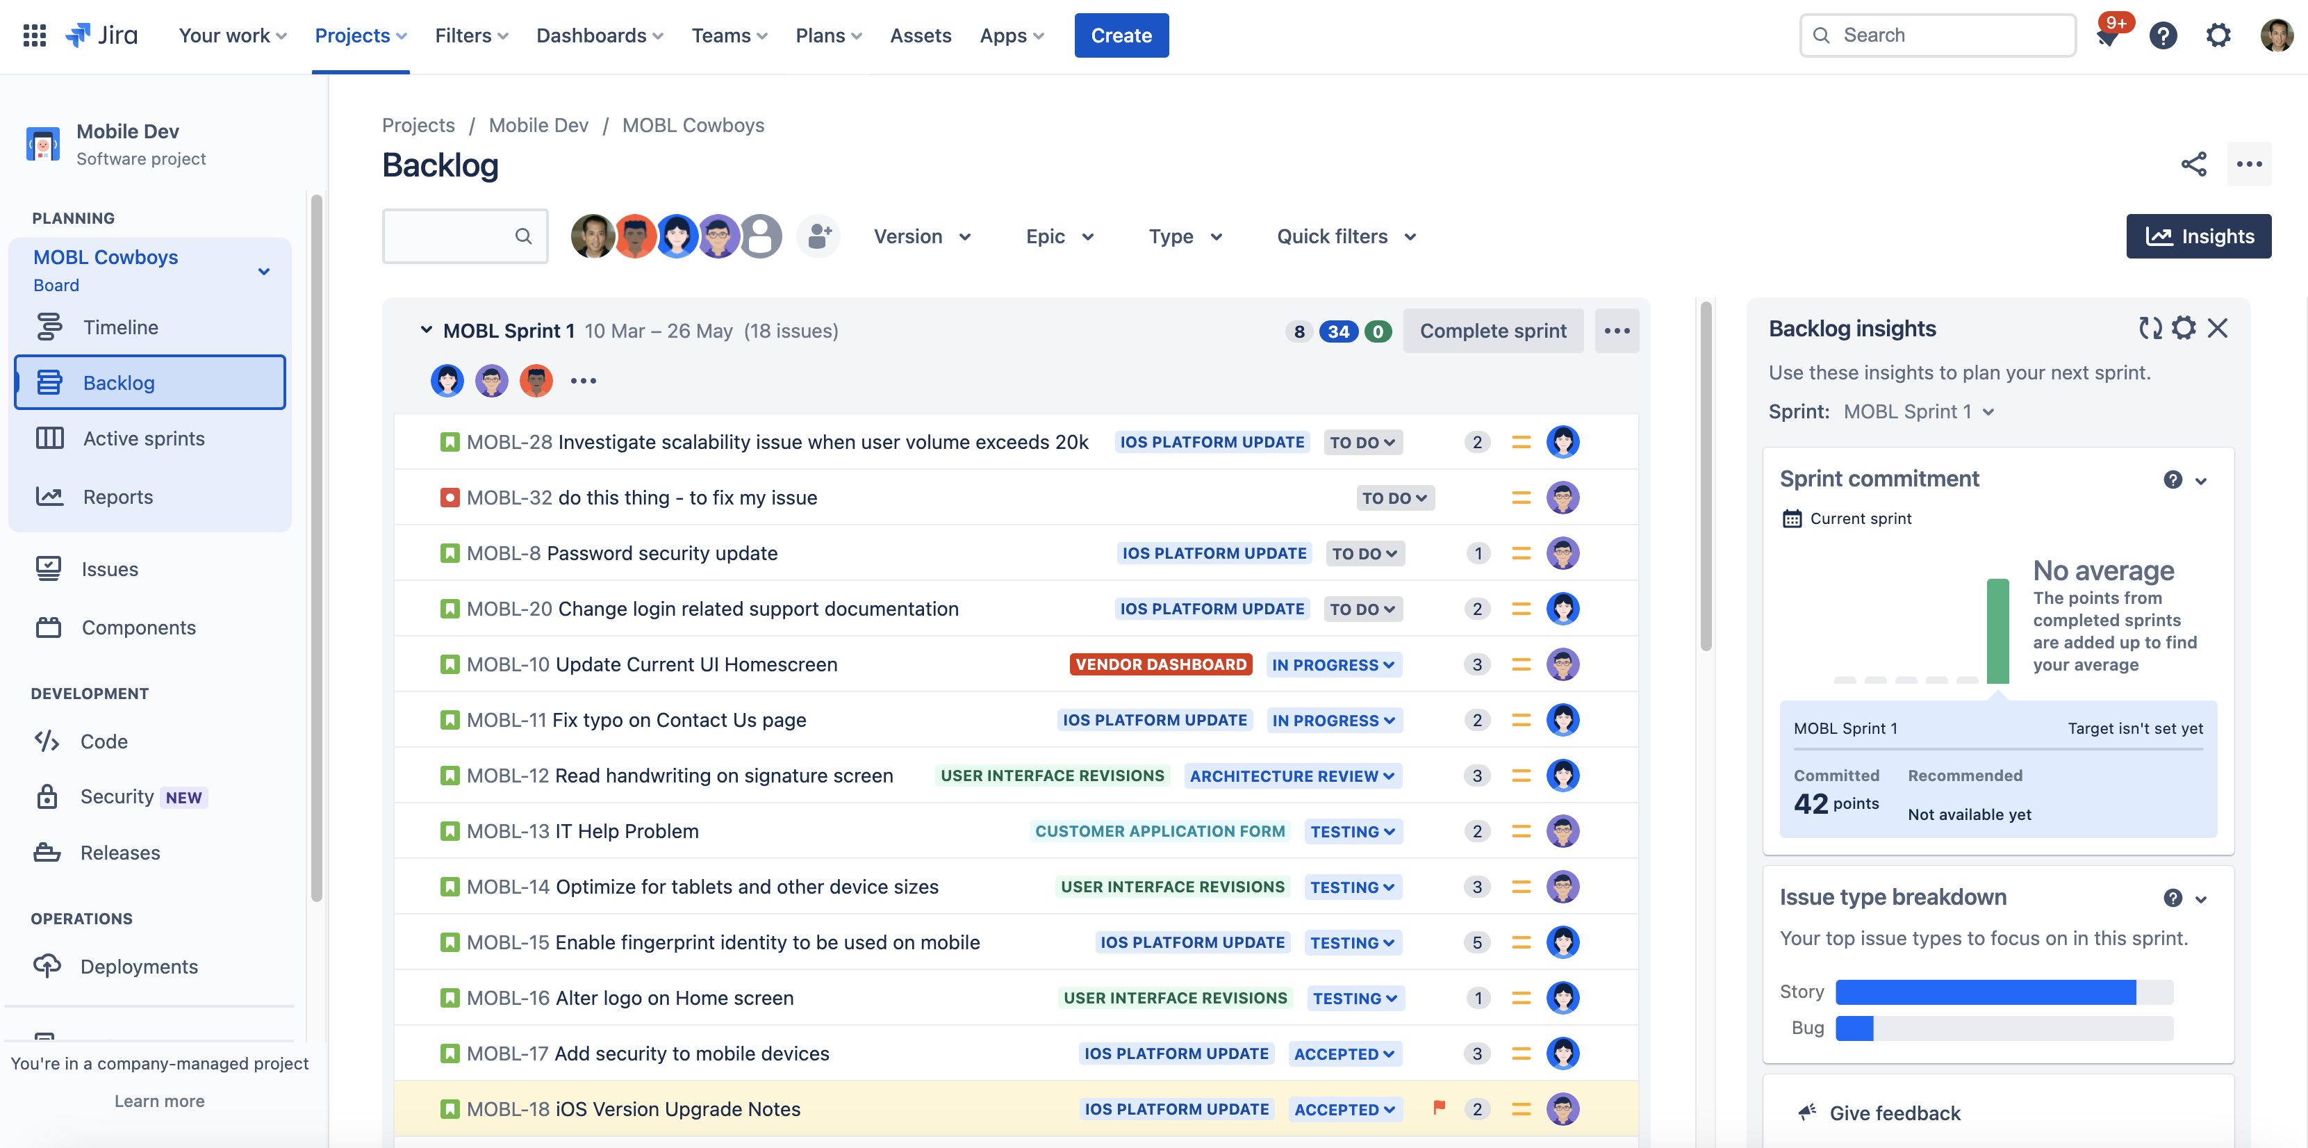Add people using the person-plus icon
2308x1148 pixels.
[817, 236]
